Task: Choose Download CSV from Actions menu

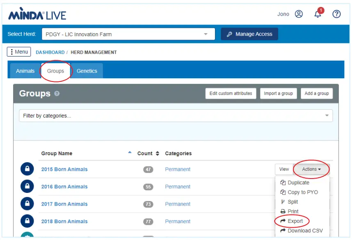Action: [302, 231]
